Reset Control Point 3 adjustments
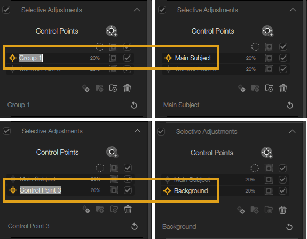The height and width of the screenshot is (239, 307). [135, 226]
